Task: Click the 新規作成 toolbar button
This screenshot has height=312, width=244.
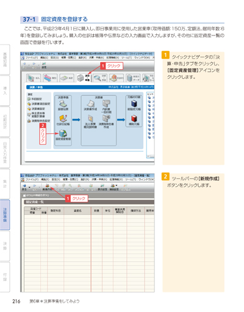Action: (47, 187)
